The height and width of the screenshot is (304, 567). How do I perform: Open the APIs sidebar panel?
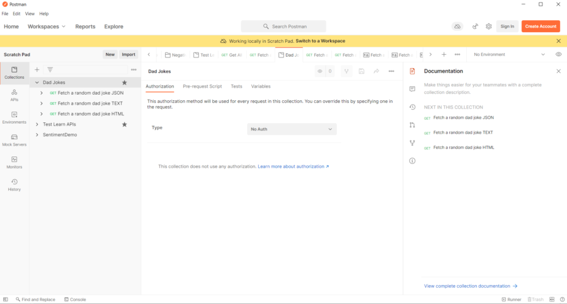(14, 95)
